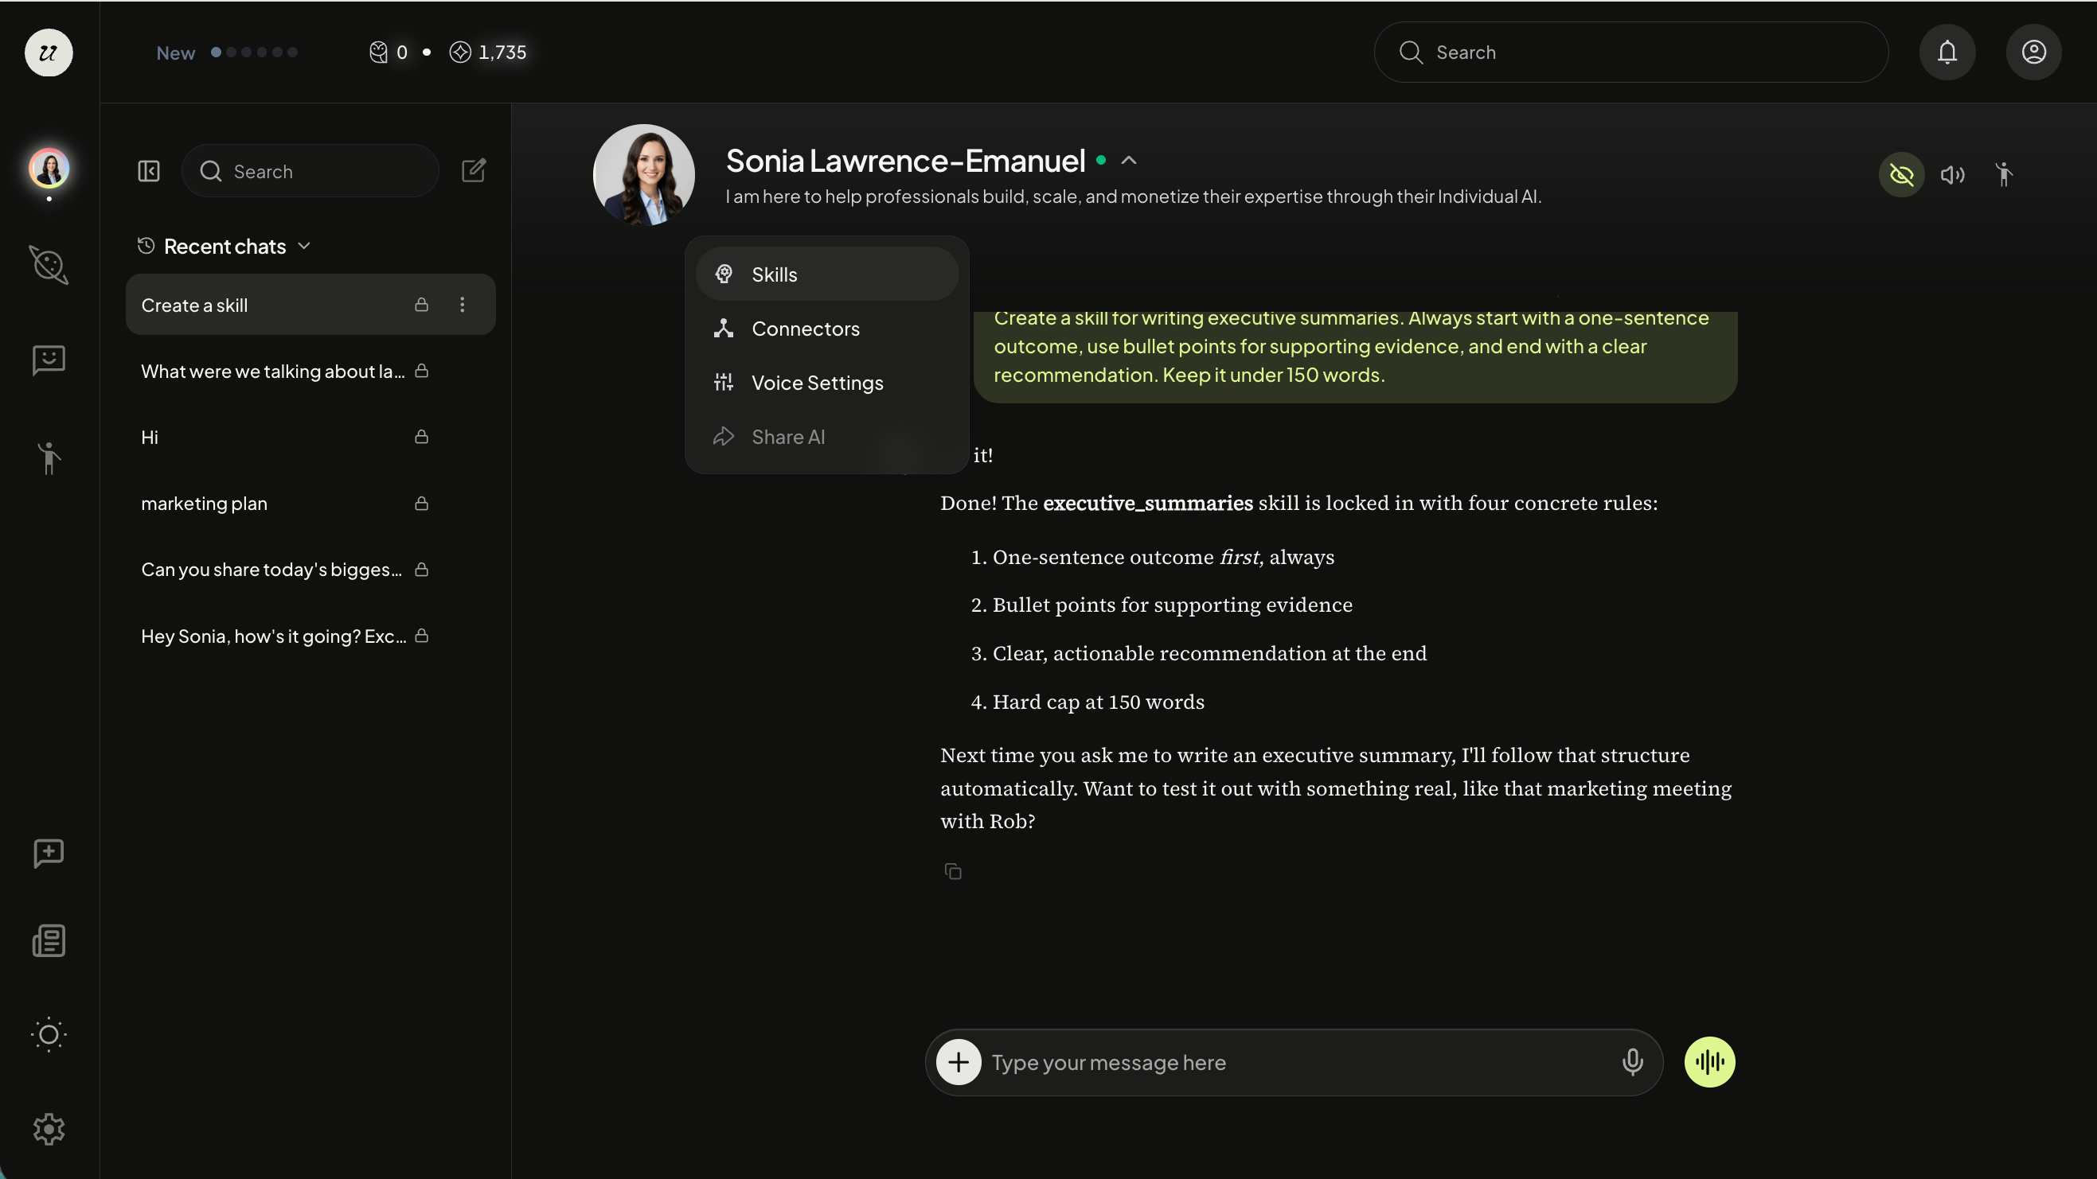Click the onboarding progress dots
Image resolution: width=2097 pixels, height=1179 pixels.
point(254,52)
